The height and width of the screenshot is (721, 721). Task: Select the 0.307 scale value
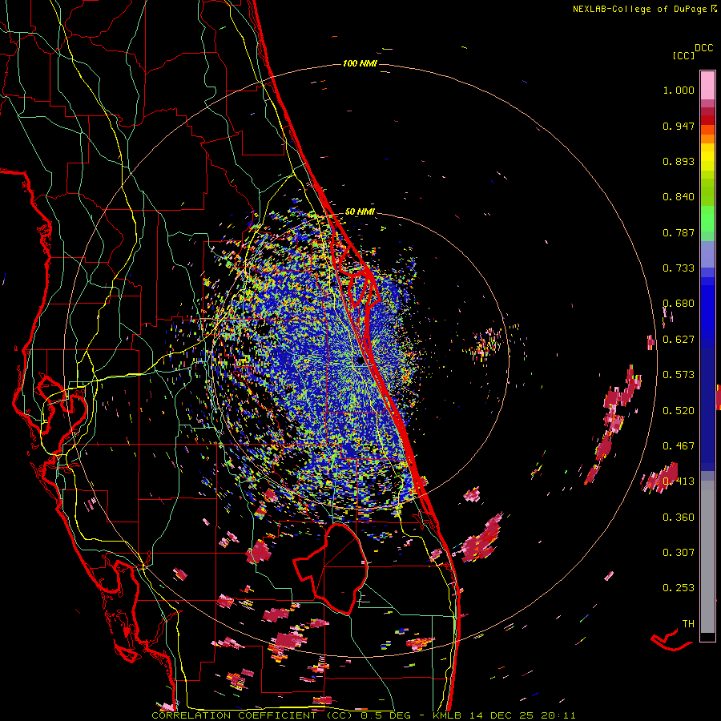(x=679, y=553)
